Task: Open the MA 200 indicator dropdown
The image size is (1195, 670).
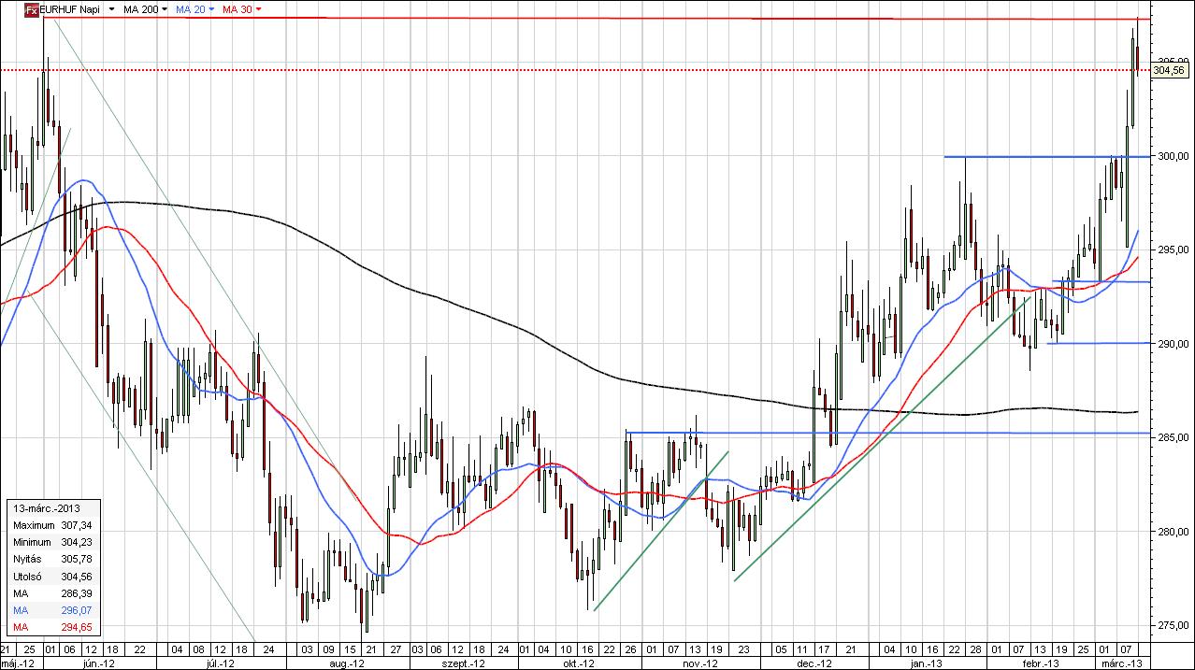Action: 166,8
